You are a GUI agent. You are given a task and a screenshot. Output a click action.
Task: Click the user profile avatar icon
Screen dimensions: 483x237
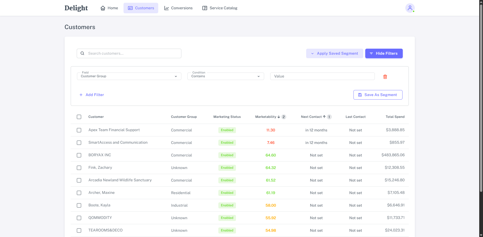click(x=410, y=8)
